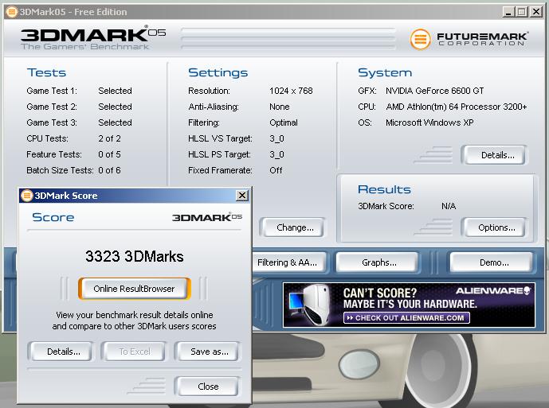
Task: Click the 3DMark05 title bar icon
Action: (x=12, y=12)
